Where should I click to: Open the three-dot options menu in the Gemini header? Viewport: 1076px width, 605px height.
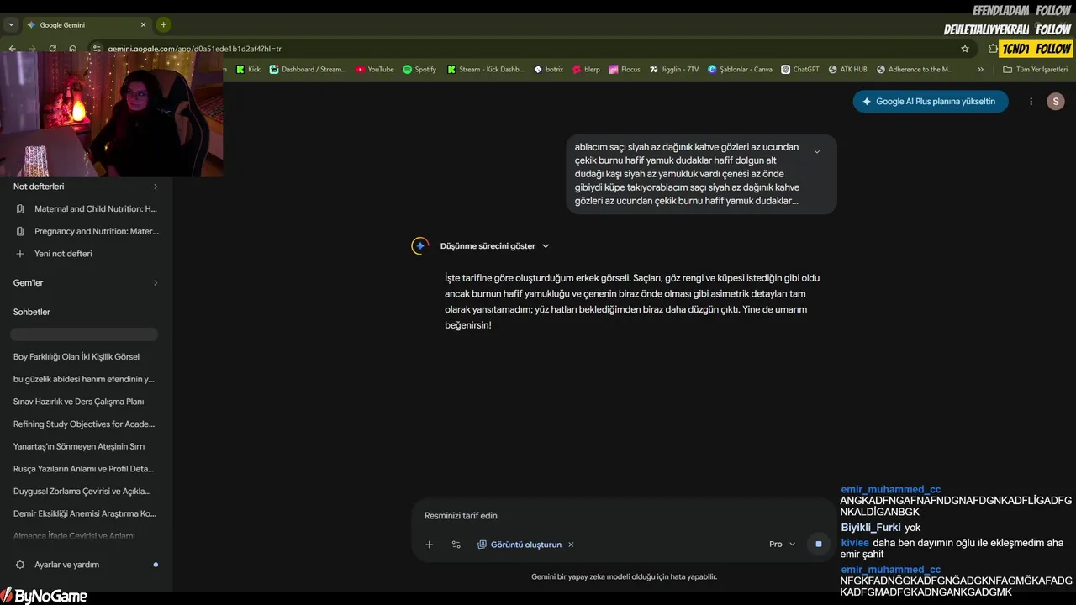pos(1031,102)
